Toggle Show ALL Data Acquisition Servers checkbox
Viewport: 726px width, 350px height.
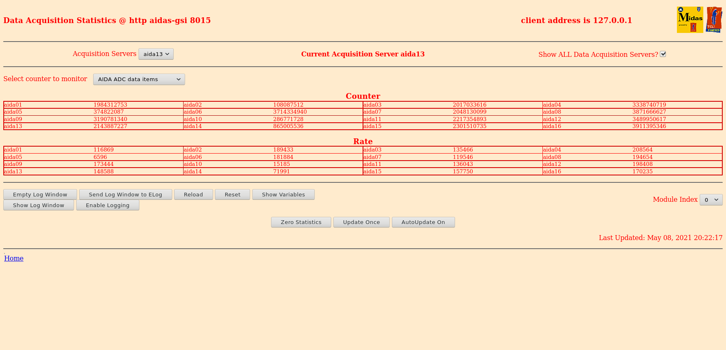[x=663, y=54]
